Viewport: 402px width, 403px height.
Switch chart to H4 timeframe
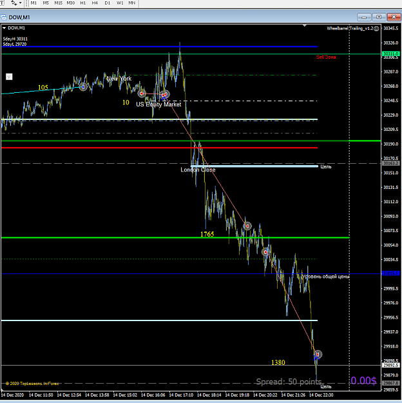(95, 3)
